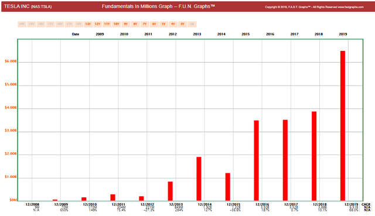Switch chart to 10Y range
Image resolution: width=375 pixels, height=216 pixels.
[117, 24]
